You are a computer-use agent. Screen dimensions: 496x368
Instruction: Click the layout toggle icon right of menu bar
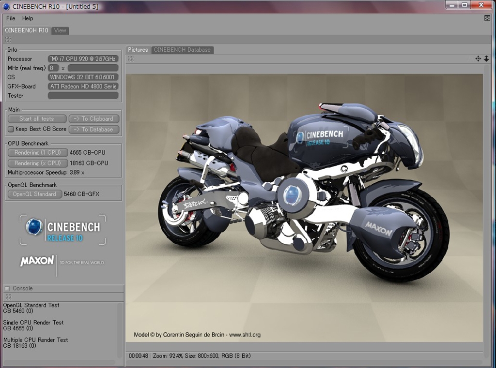[487, 18]
